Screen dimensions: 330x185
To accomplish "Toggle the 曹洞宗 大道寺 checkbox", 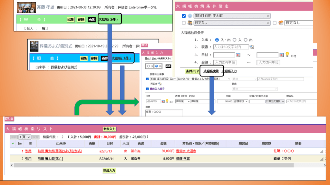I will 147,89.
